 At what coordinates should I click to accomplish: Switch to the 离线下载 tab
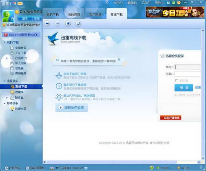click(117, 14)
